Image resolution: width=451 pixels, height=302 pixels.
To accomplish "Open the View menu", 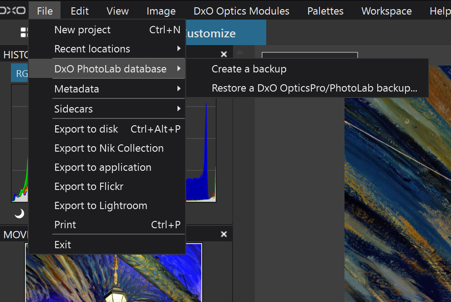I will 117,11.
